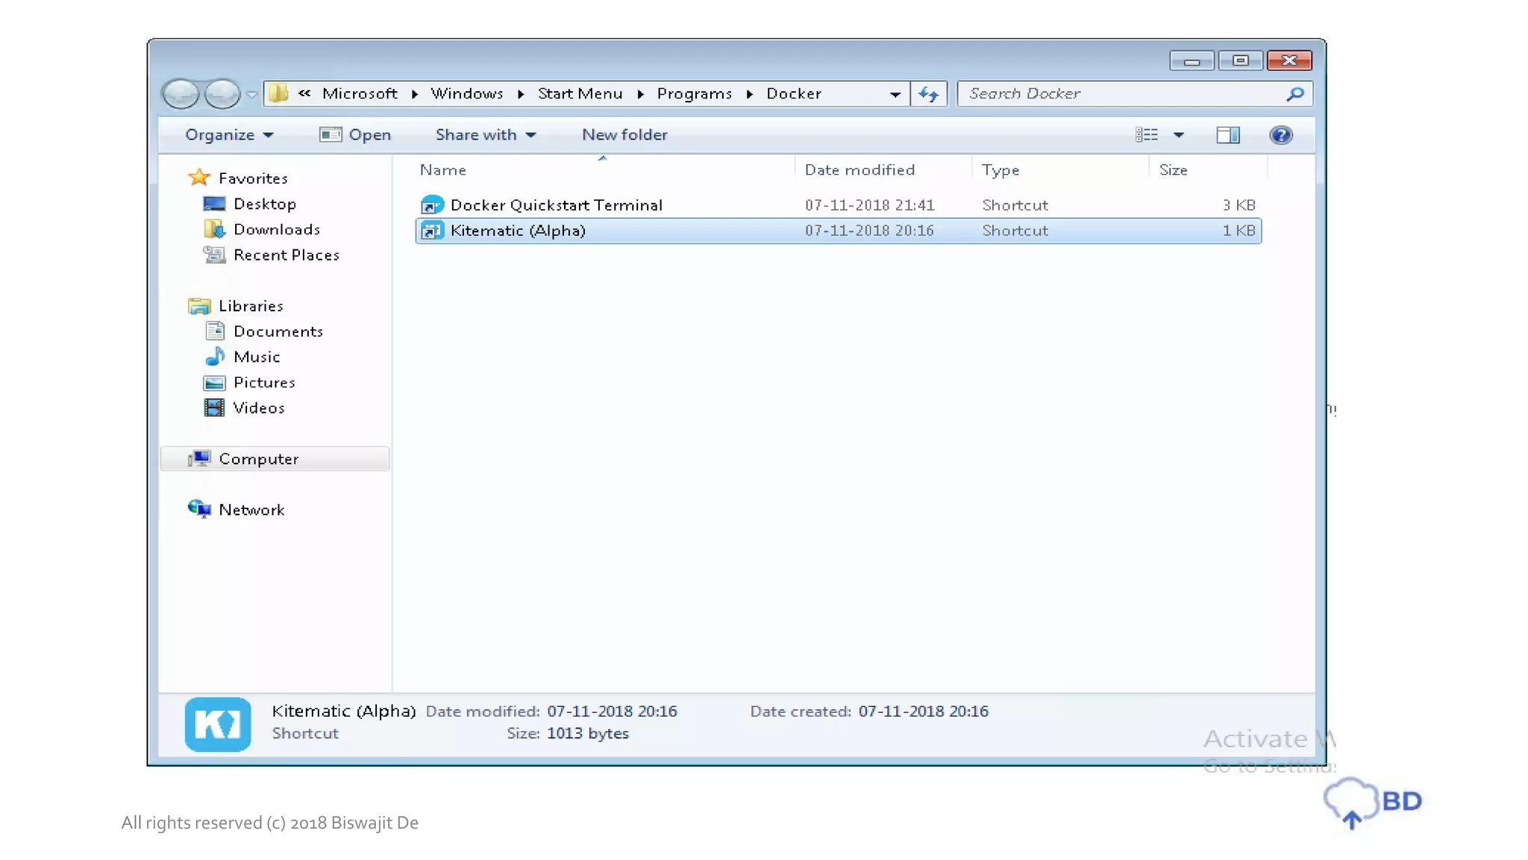Click the search magnifier icon

click(x=1295, y=94)
